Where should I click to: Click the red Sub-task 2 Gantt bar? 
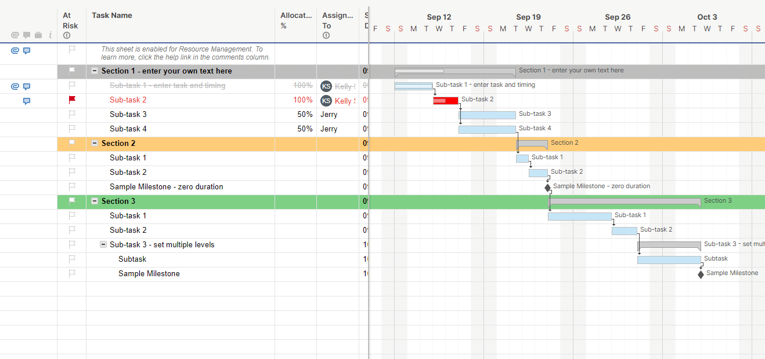click(x=445, y=101)
